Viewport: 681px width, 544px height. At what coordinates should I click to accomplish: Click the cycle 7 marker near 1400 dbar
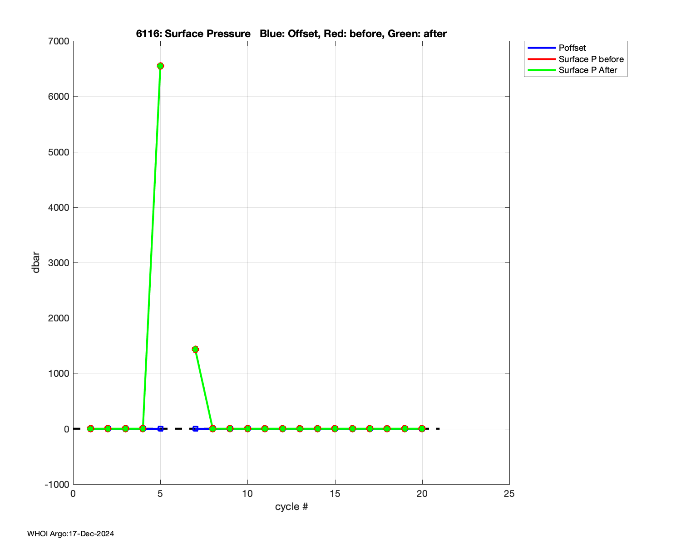coord(195,349)
